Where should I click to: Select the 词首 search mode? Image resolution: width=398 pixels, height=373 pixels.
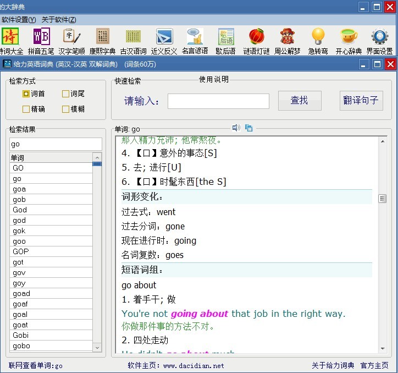pyautogui.click(x=26, y=94)
